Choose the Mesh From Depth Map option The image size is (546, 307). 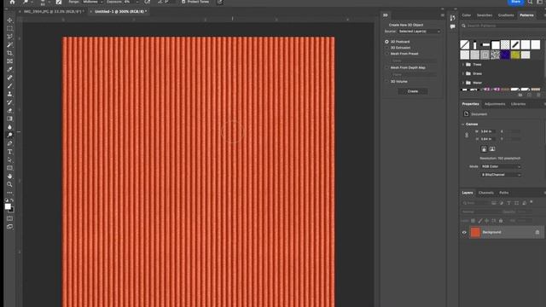pos(386,67)
